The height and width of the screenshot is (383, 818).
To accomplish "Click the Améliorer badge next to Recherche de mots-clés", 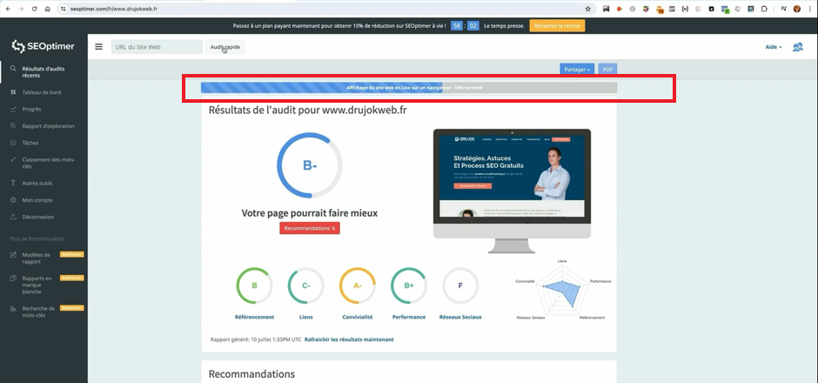I will 72,308.
